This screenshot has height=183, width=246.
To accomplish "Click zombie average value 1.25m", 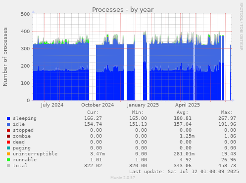I will (187, 136).
